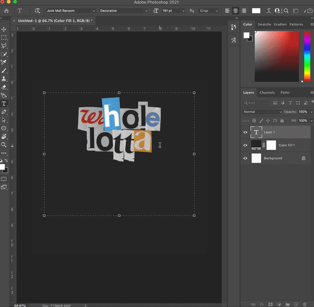Toggle Lock transparent pixels
This screenshot has height=307, width=314.
pyautogui.click(x=254, y=120)
